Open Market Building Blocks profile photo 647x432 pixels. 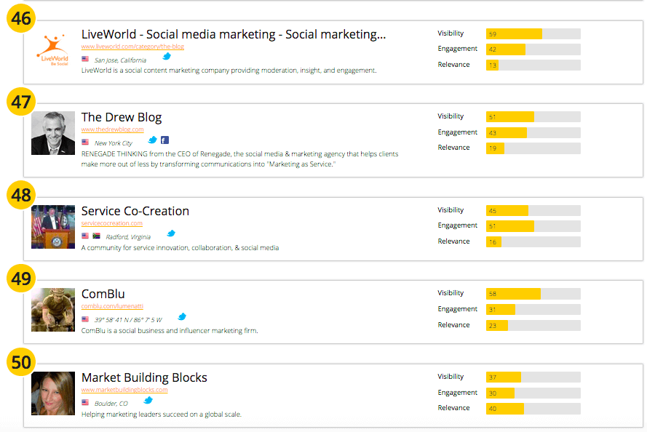53,393
